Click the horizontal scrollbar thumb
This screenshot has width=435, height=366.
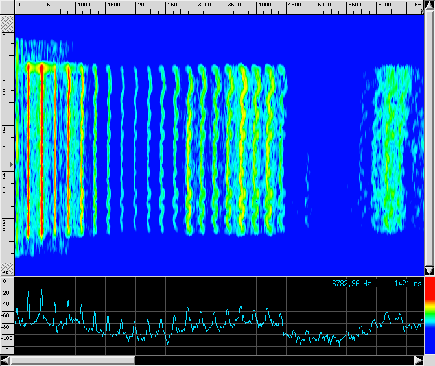72,360
